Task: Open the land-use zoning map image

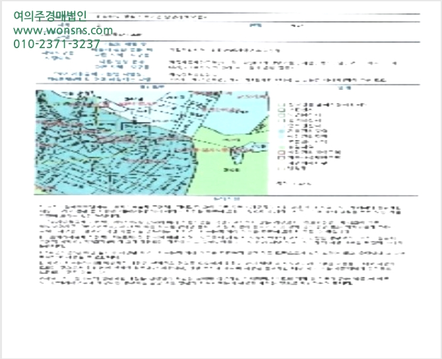Action: (151, 143)
